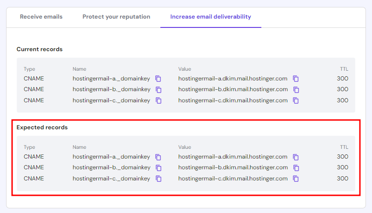This screenshot has height=213, width=372.
Task: Click hostingermail-a.dkim.mail.hostinger.com text in Expected records
Action: (x=232, y=157)
